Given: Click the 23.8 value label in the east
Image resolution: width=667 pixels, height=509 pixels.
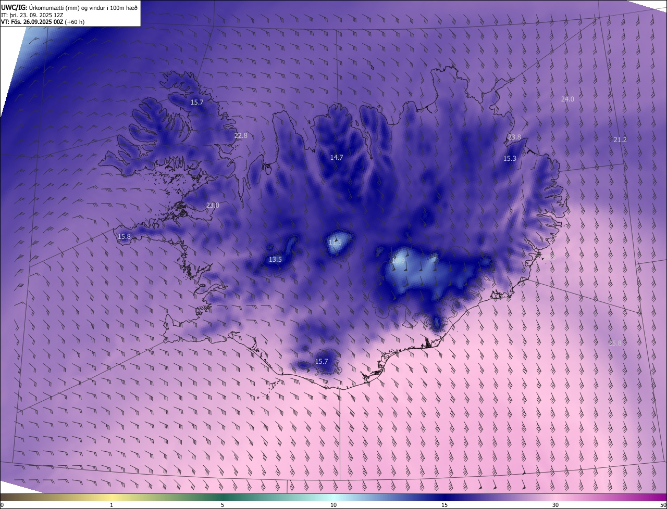Looking at the screenshot, I should [x=514, y=137].
